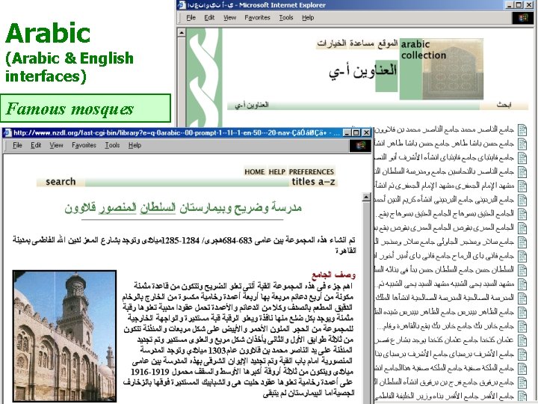
Task: Open document icon beside جامع الملكة صفية
Action: click(522, 369)
